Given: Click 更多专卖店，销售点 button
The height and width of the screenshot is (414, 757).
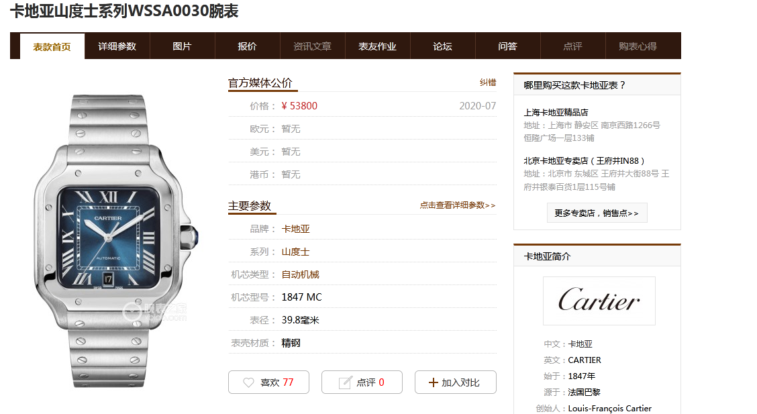Looking at the screenshot, I should click(x=597, y=213).
